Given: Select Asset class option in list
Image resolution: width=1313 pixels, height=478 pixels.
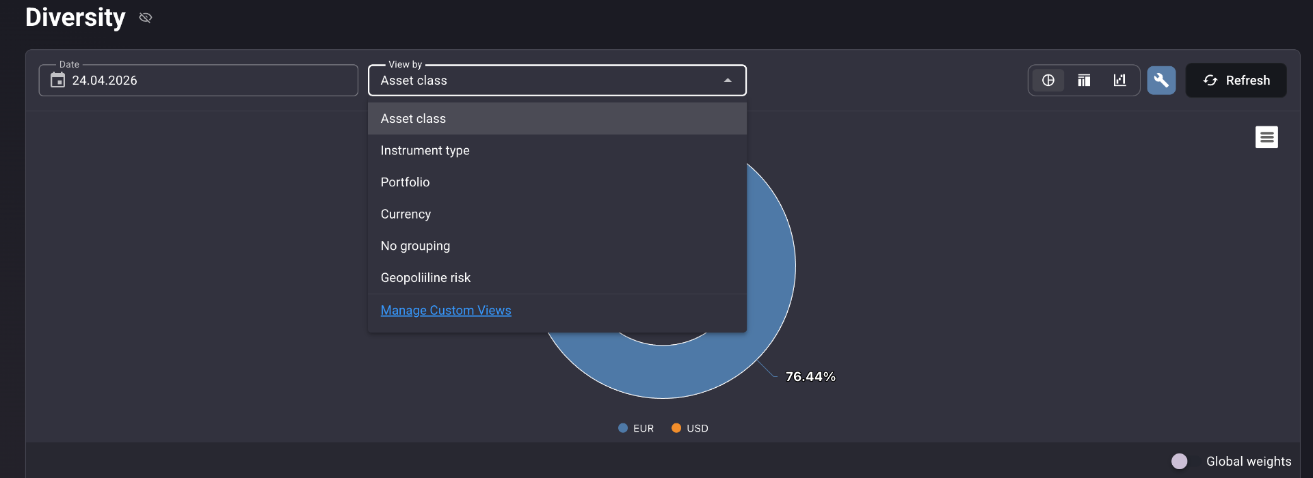Looking at the screenshot, I should 557,119.
